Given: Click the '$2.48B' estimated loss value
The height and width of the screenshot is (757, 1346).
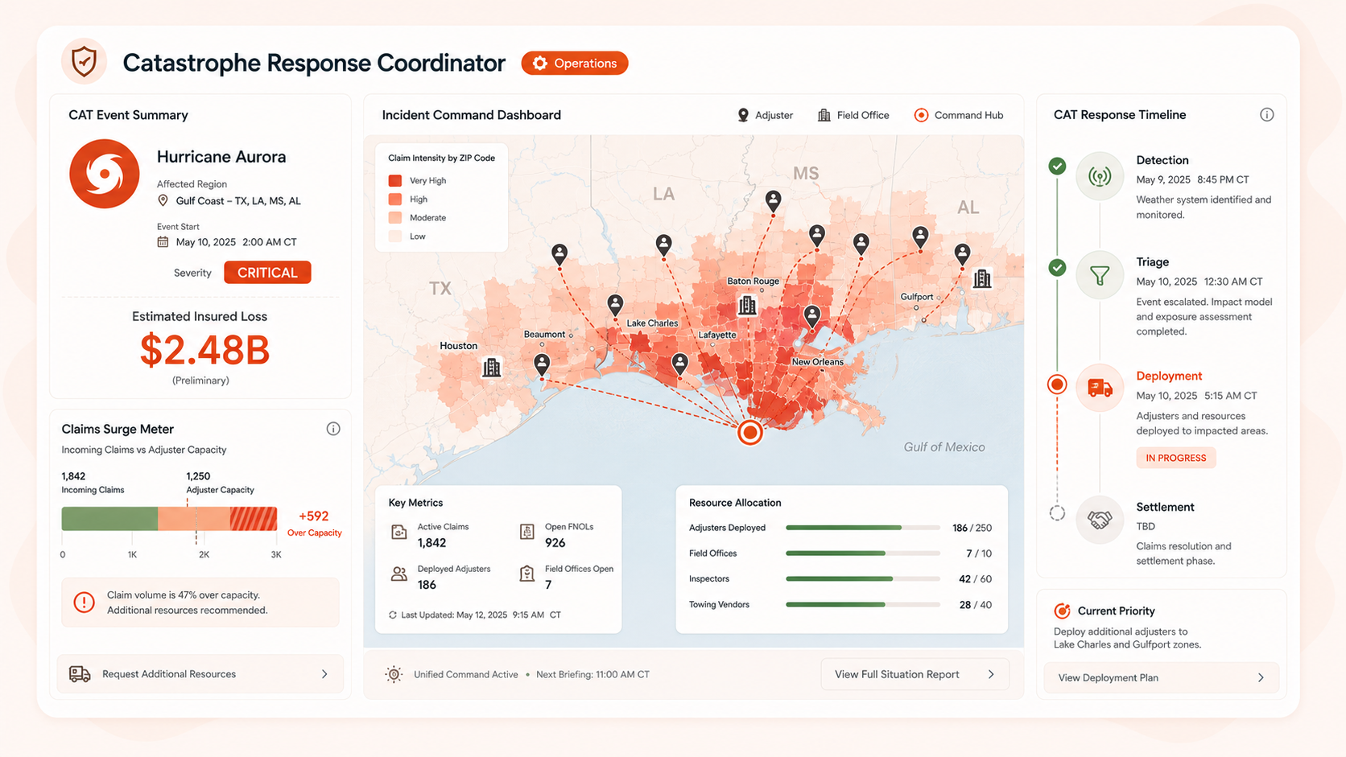Looking at the screenshot, I should coord(204,350).
